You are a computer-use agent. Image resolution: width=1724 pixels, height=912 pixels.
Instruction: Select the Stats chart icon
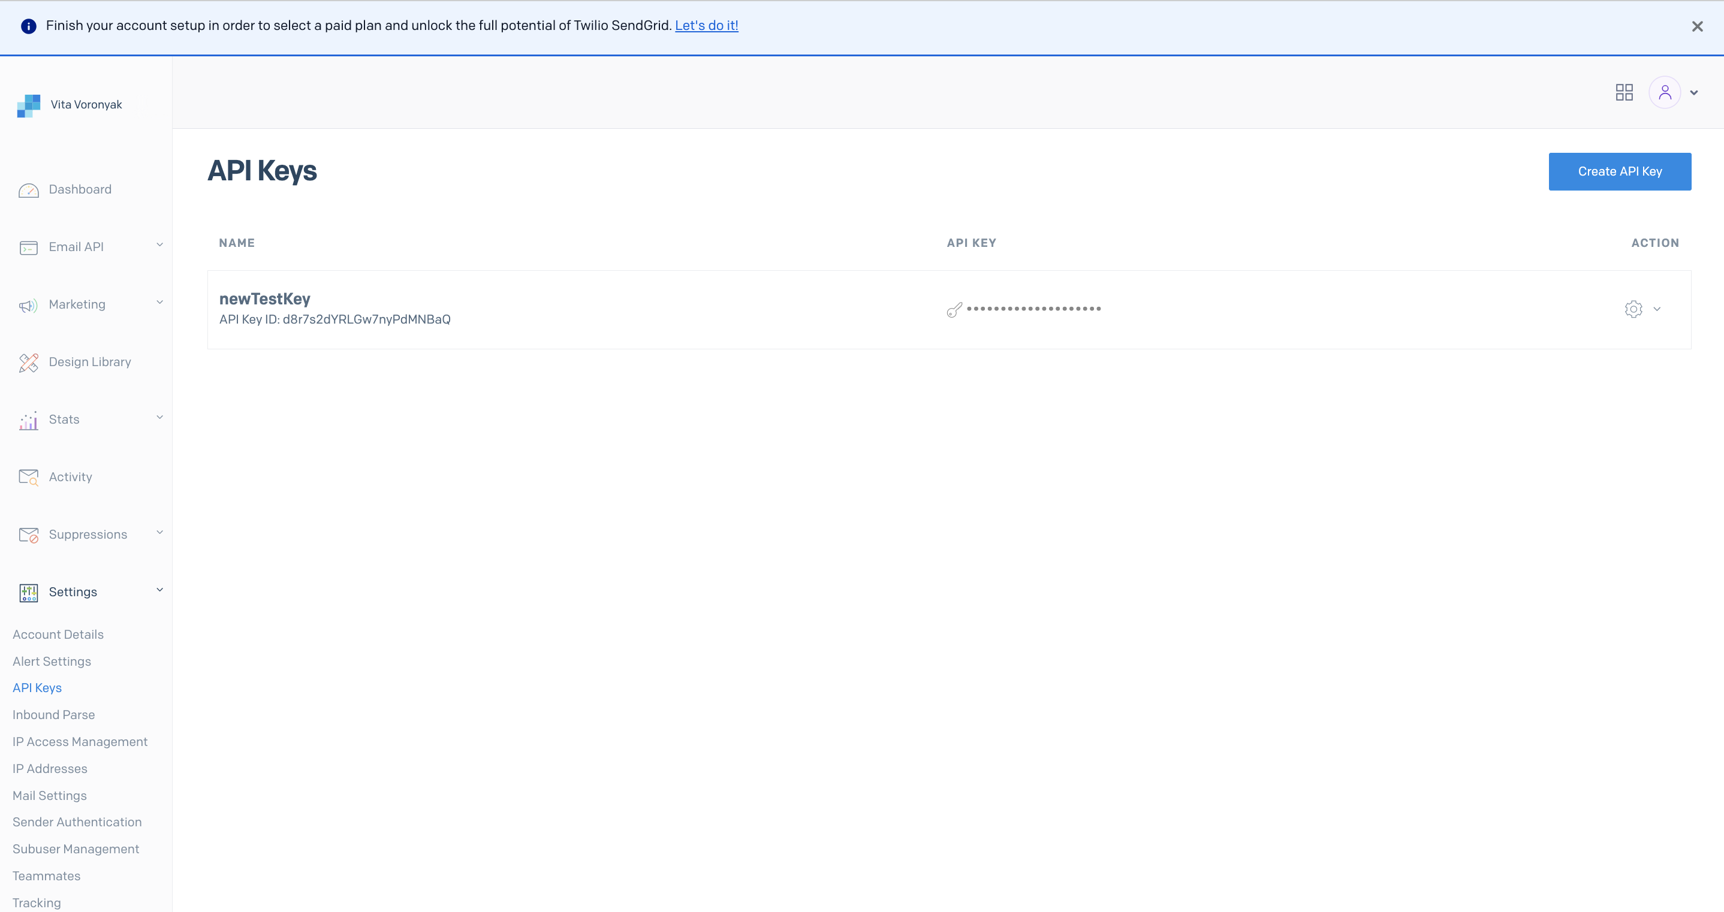click(x=28, y=420)
